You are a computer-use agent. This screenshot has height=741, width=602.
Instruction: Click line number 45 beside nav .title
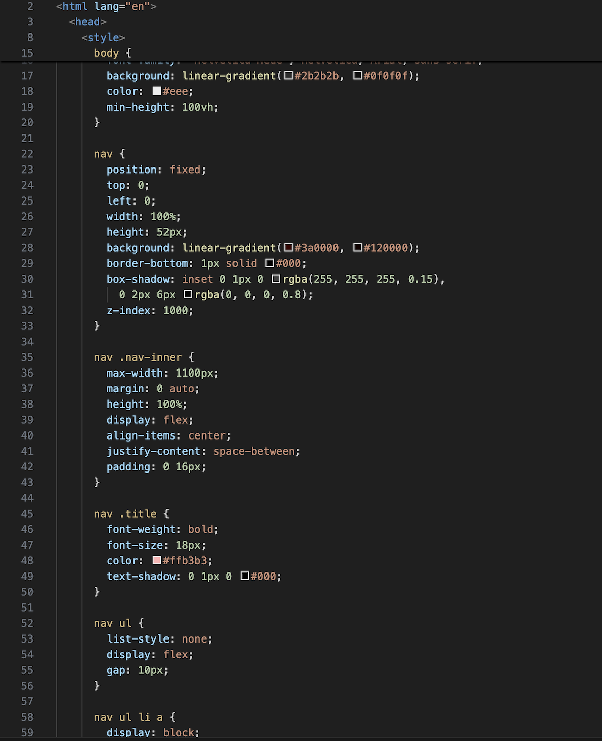pos(27,514)
